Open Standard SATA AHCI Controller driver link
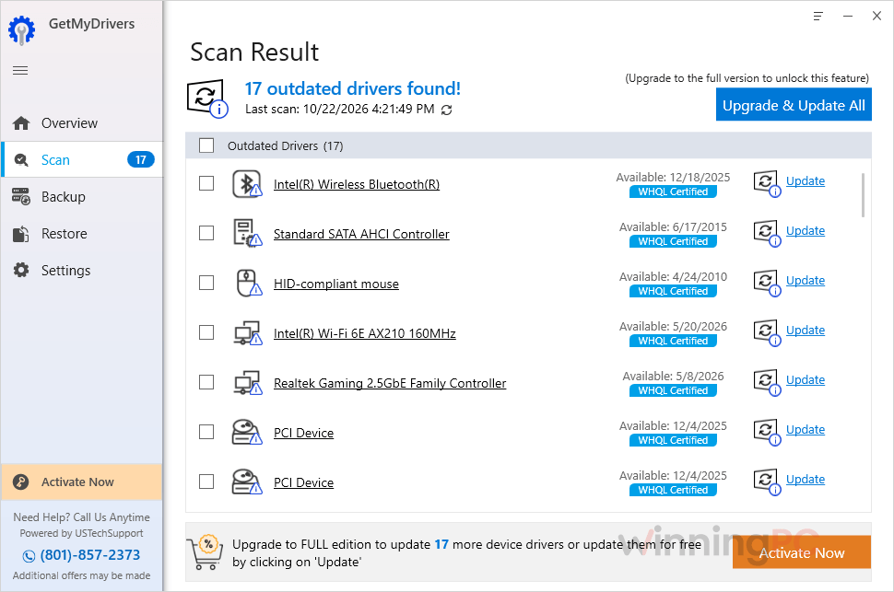This screenshot has width=894, height=592. click(x=361, y=234)
